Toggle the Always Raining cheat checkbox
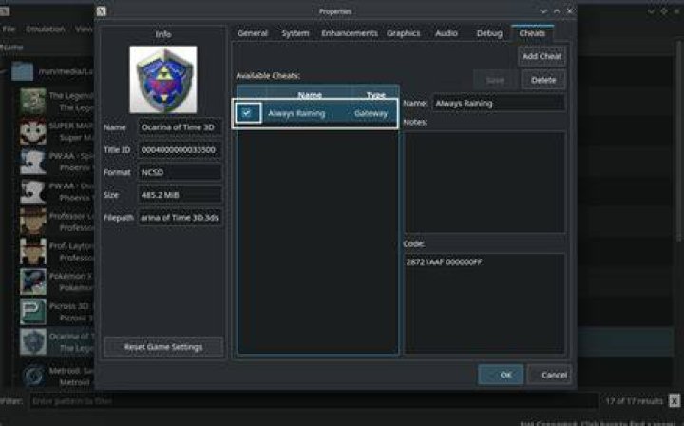Viewport: 684px width, 426px height. [246, 113]
